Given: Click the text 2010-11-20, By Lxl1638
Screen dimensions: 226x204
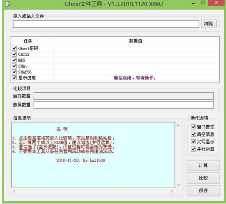Looking at the screenshot, I should click(x=80, y=160).
